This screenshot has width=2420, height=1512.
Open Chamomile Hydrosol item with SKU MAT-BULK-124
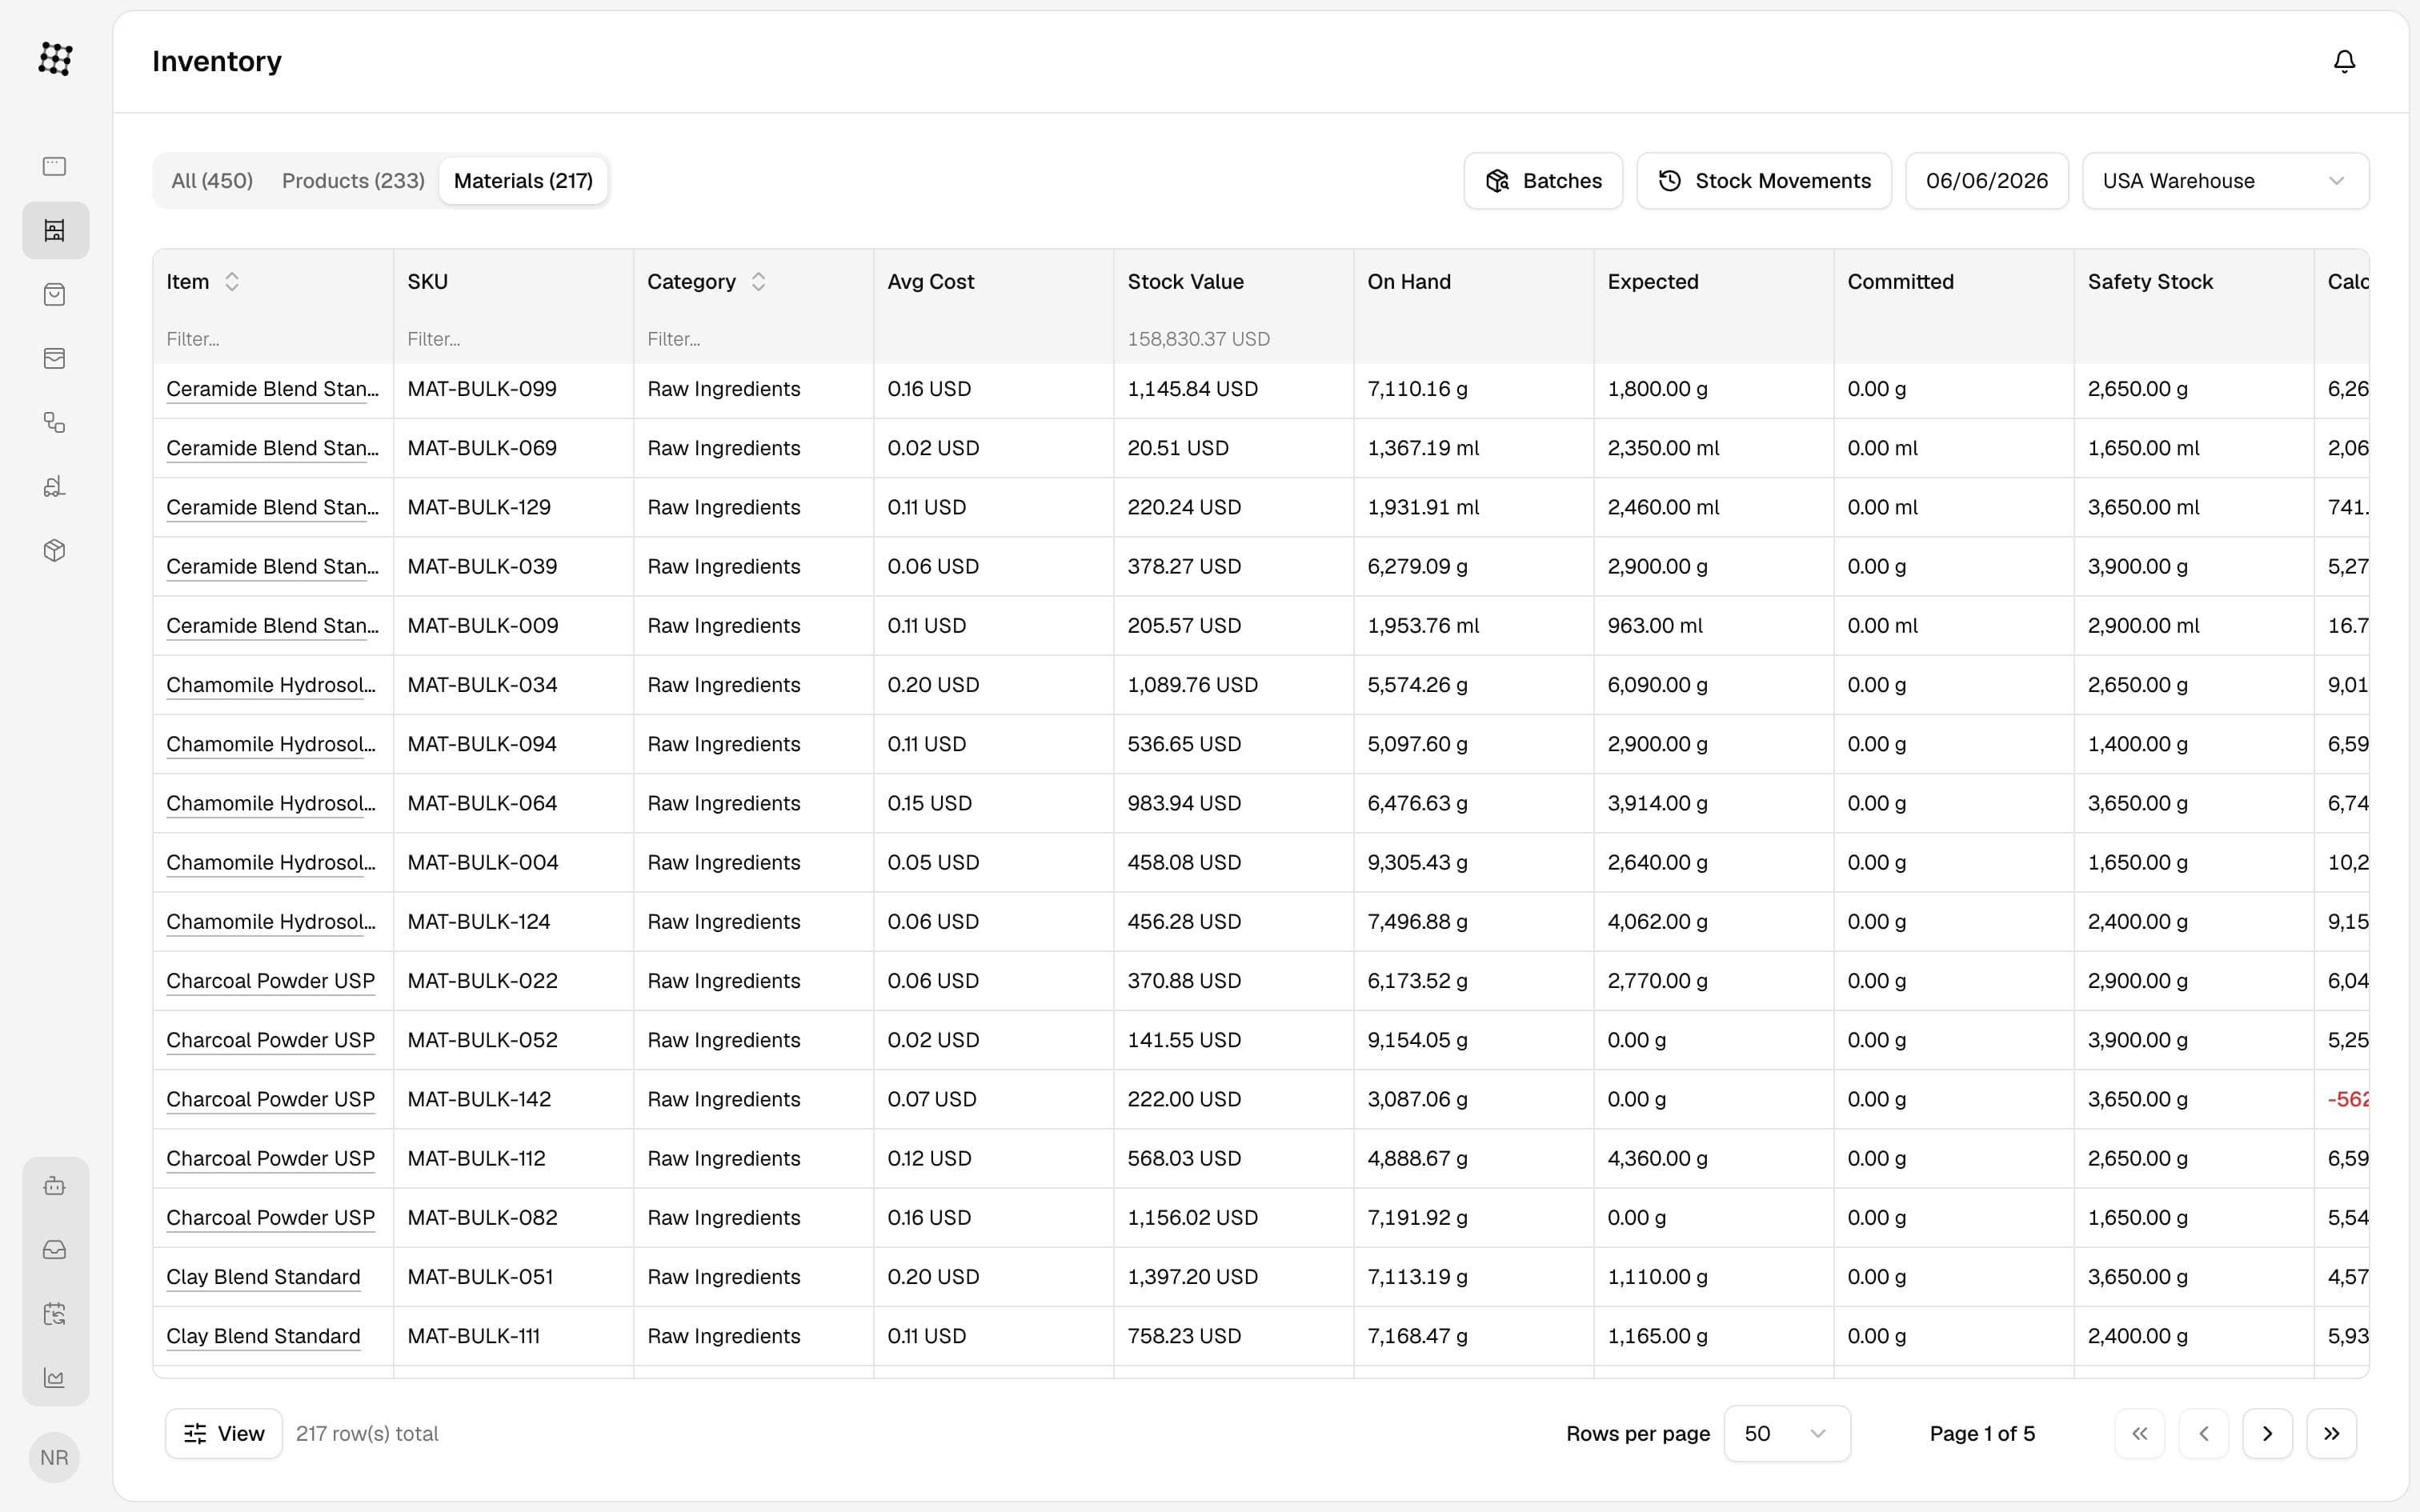click(271, 922)
